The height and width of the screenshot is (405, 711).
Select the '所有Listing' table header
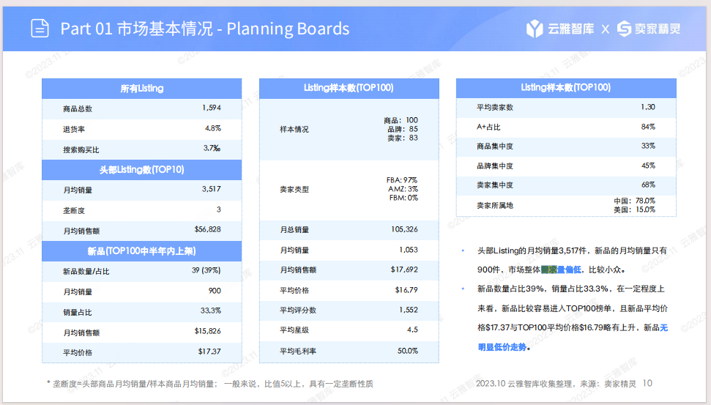click(x=141, y=89)
